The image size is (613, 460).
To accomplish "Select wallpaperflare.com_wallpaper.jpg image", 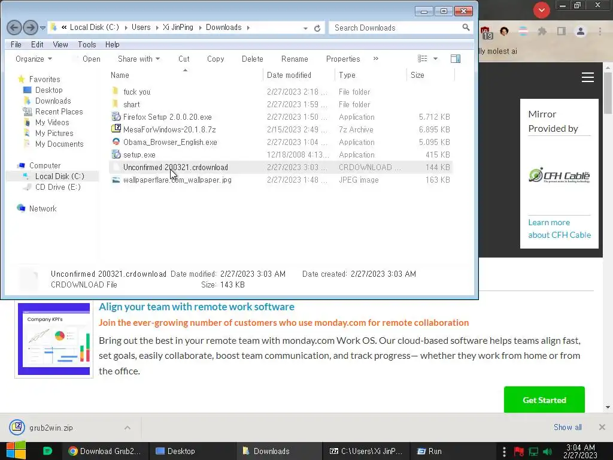I will coord(281,180).
